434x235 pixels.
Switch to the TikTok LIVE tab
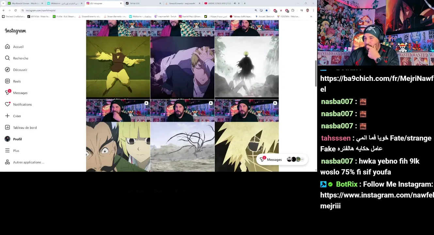(143, 3)
